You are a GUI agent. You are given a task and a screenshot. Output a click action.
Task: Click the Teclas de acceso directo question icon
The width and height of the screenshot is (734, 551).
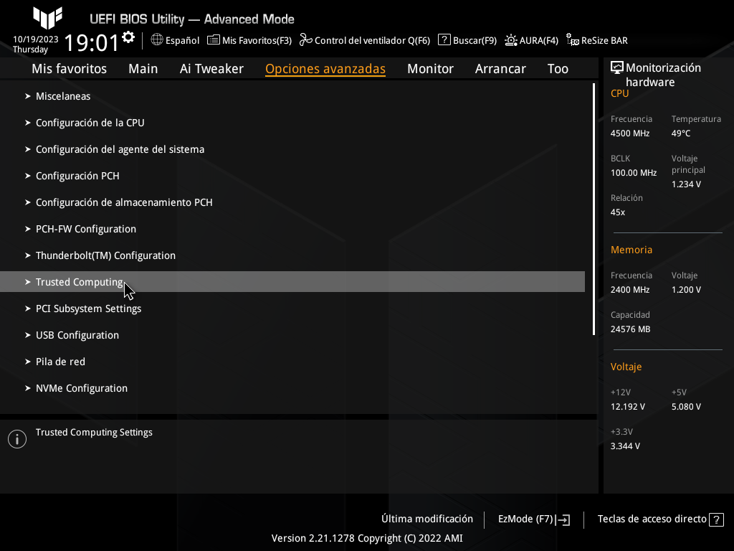click(716, 519)
